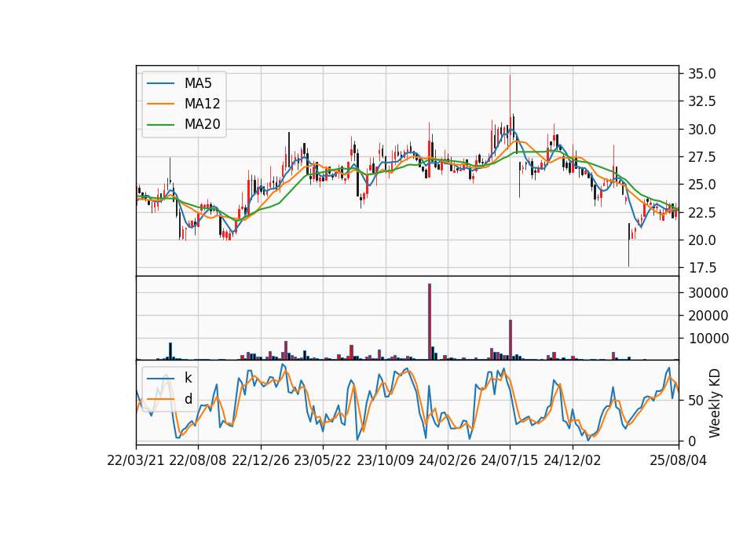Image resolution: width=754 pixels, height=542 pixels.
Task: Click the 25/08/04 date label
Action: click(679, 461)
